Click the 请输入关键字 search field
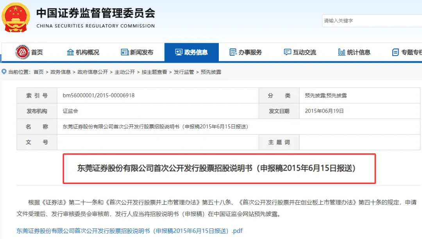Viewport: 422px width, 239px height. coord(372,21)
